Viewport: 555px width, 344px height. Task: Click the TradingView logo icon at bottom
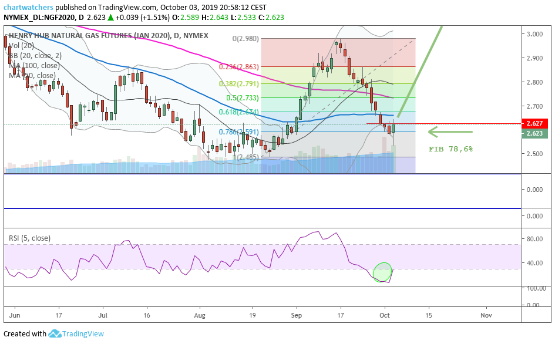pyautogui.click(x=55, y=333)
